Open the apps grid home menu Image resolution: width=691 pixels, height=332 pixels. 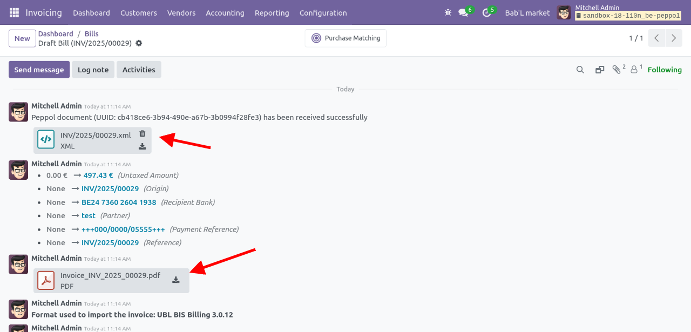coord(14,12)
